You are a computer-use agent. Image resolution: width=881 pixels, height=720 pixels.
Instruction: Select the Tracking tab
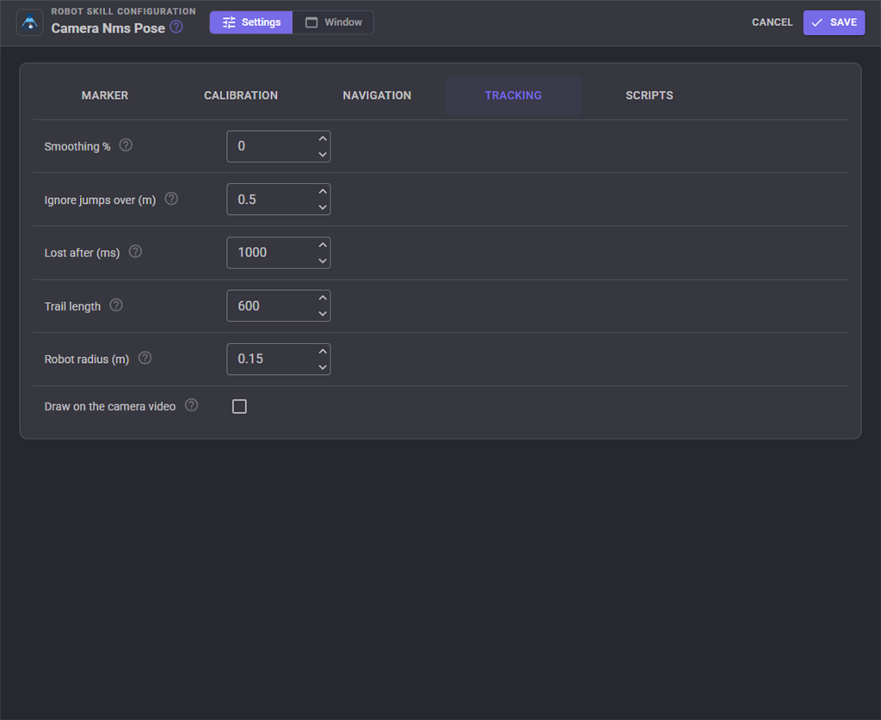513,95
